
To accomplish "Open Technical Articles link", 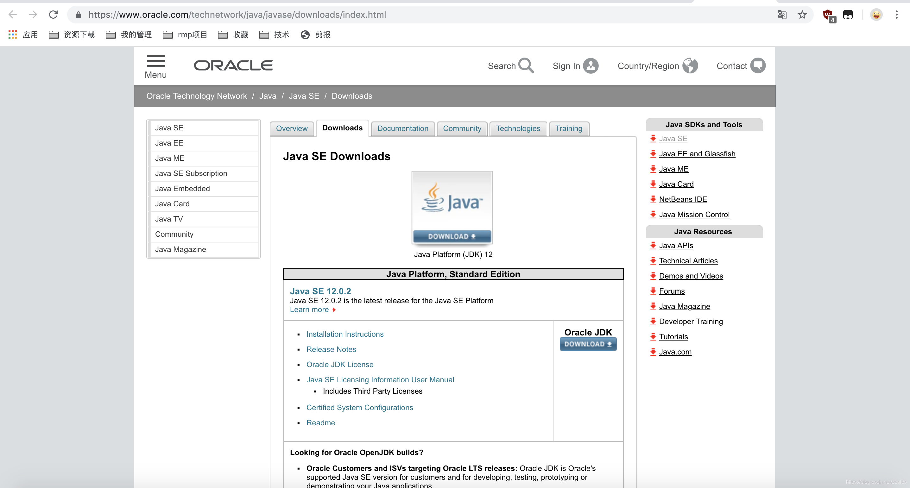I will 688,260.
